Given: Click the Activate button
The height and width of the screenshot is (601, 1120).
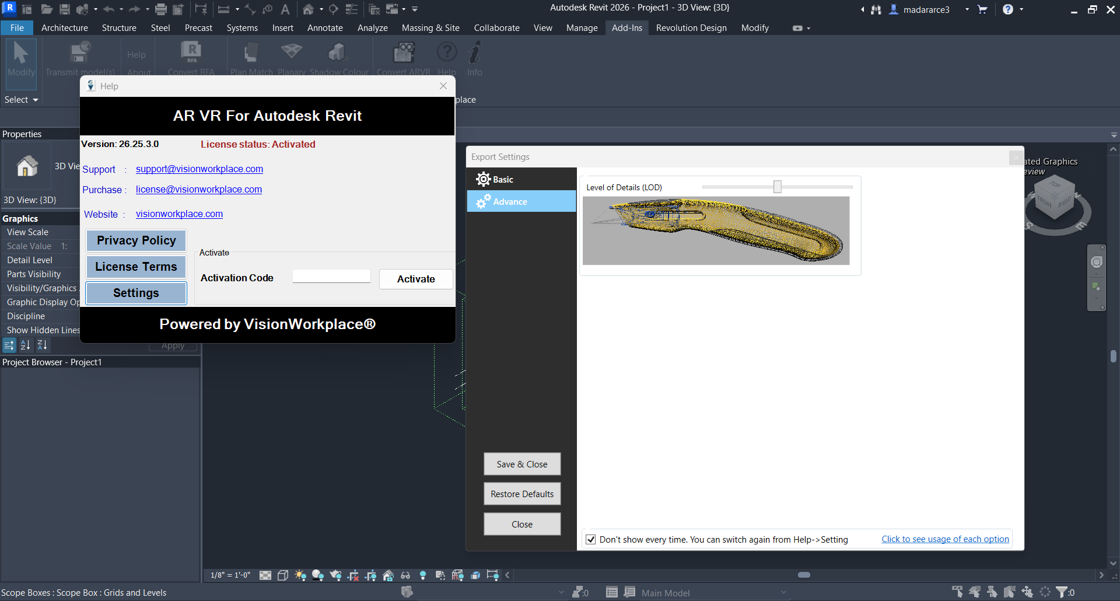Looking at the screenshot, I should [x=416, y=279].
